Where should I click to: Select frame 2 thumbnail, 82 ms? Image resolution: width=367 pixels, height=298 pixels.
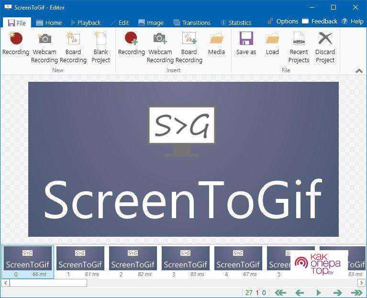(x=133, y=262)
